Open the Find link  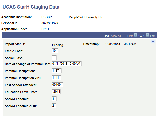(x=106, y=36)
